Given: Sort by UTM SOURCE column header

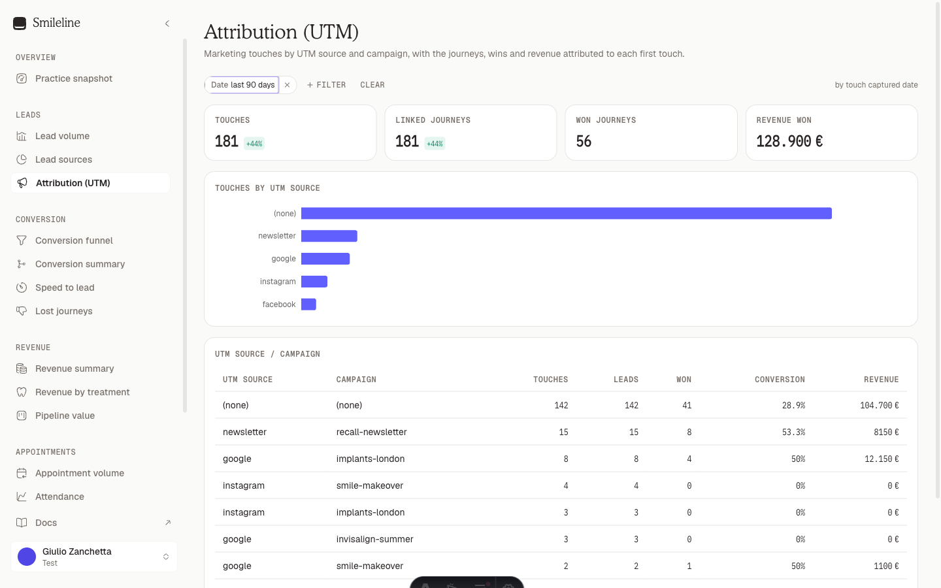Looking at the screenshot, I should click(x=248, y=380).
